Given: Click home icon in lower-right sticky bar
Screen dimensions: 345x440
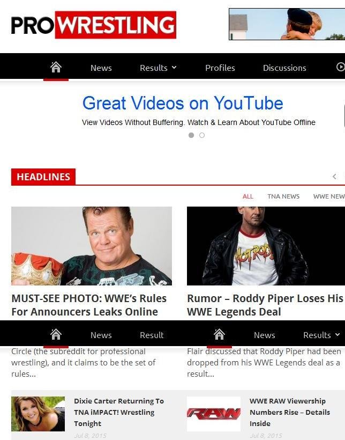Looking at the screenshot, I should (x=219, y=334).
